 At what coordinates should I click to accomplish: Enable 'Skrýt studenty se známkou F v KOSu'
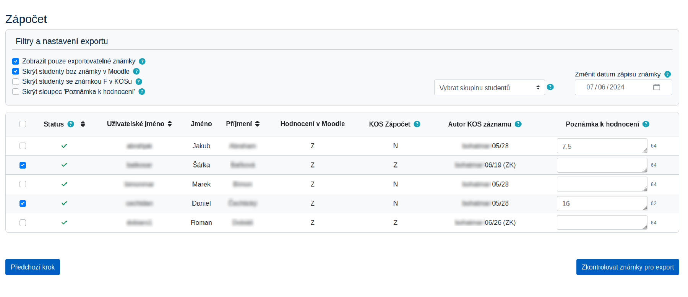(x=16, y=81)
